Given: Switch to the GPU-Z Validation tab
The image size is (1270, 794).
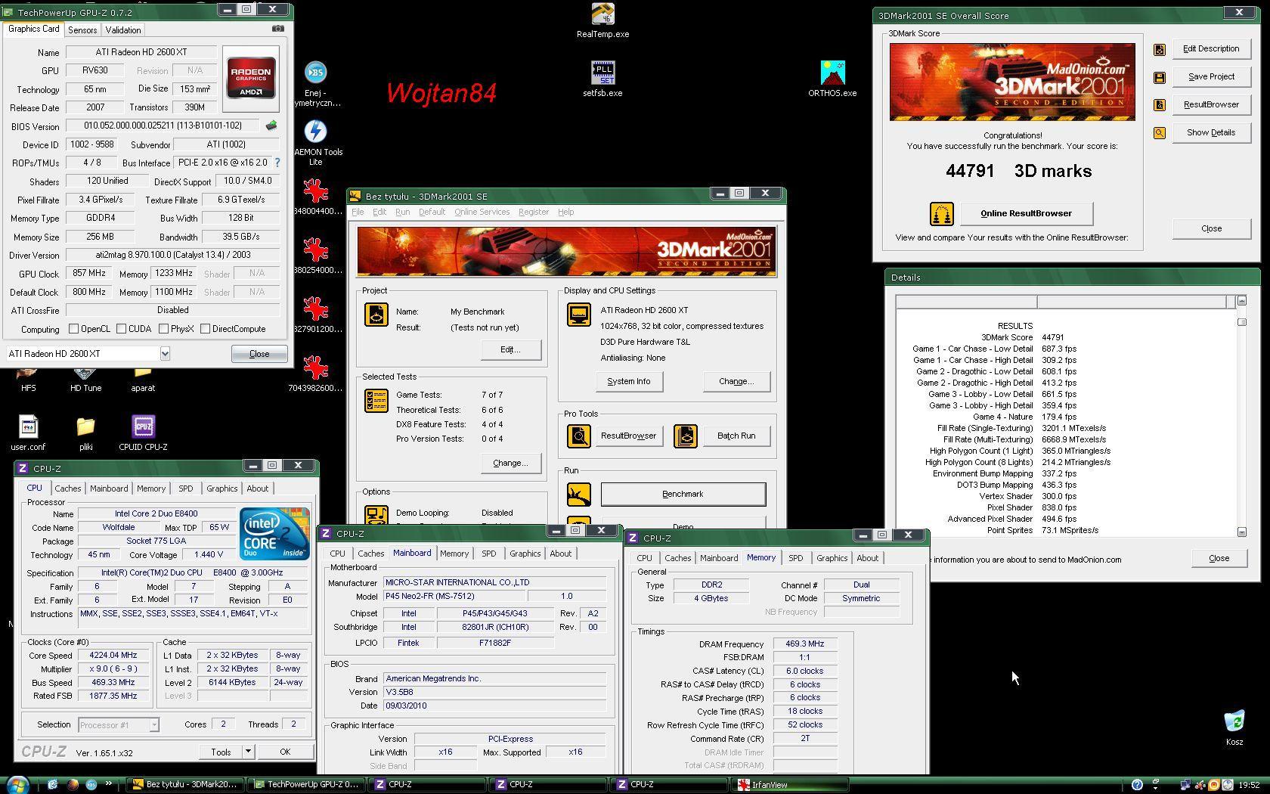Looking at the screenshot, I should [123, 30].
